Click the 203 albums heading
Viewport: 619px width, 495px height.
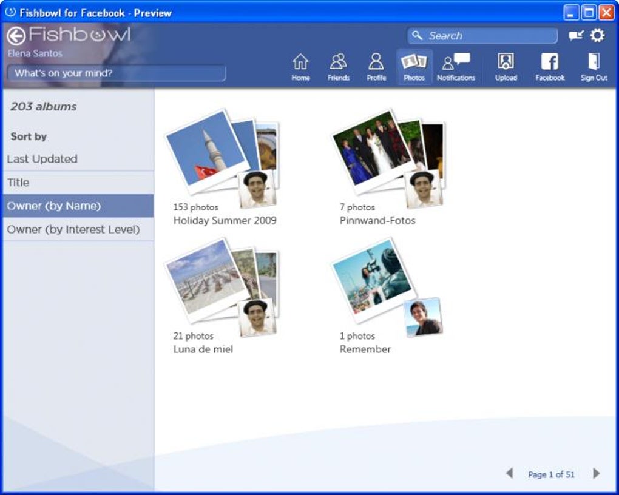point(44,107)
